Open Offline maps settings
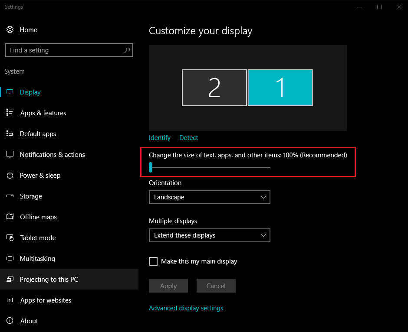 click(x=69, y=217)
